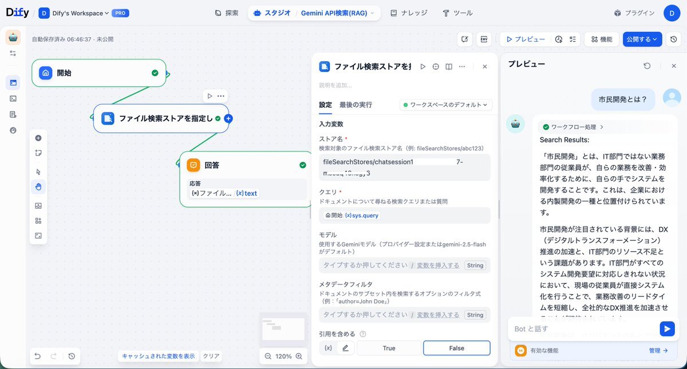Go to ナレッジ Knowledge tab
The height and width of the screenshot is (369, 687).
(410, 13)
